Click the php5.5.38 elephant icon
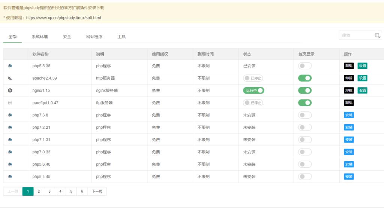 tap(10, 66)
